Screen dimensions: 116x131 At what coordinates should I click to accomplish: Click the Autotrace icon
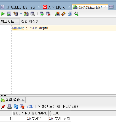point(26,14)
